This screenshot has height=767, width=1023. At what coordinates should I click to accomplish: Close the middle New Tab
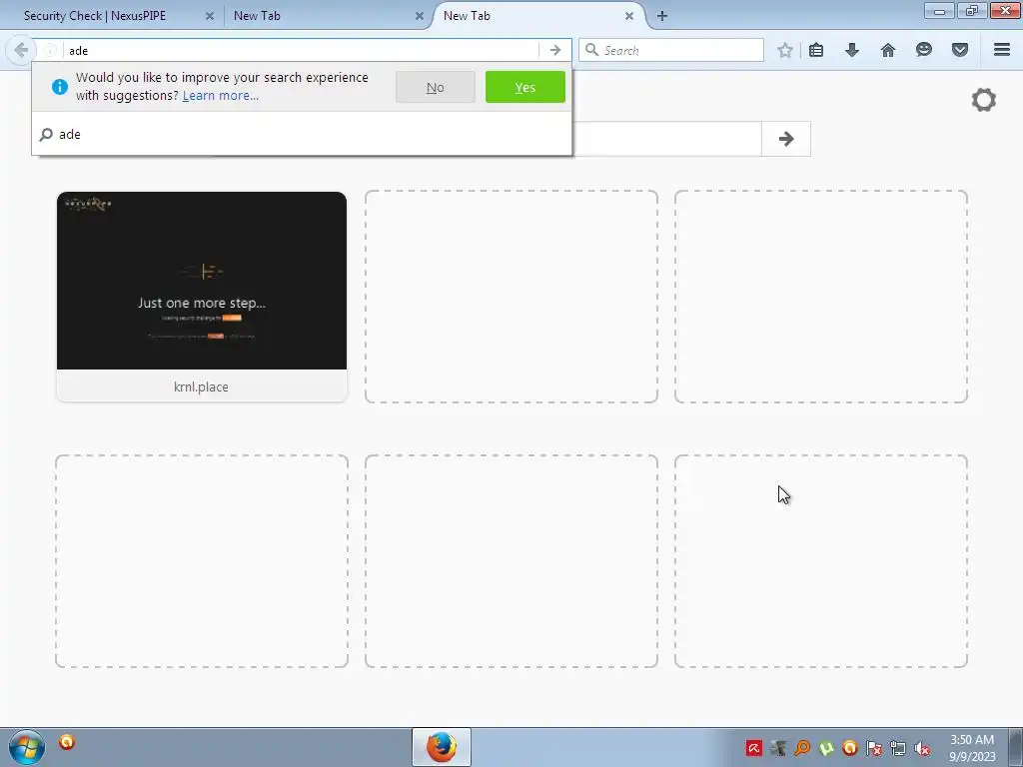(419, 16)
